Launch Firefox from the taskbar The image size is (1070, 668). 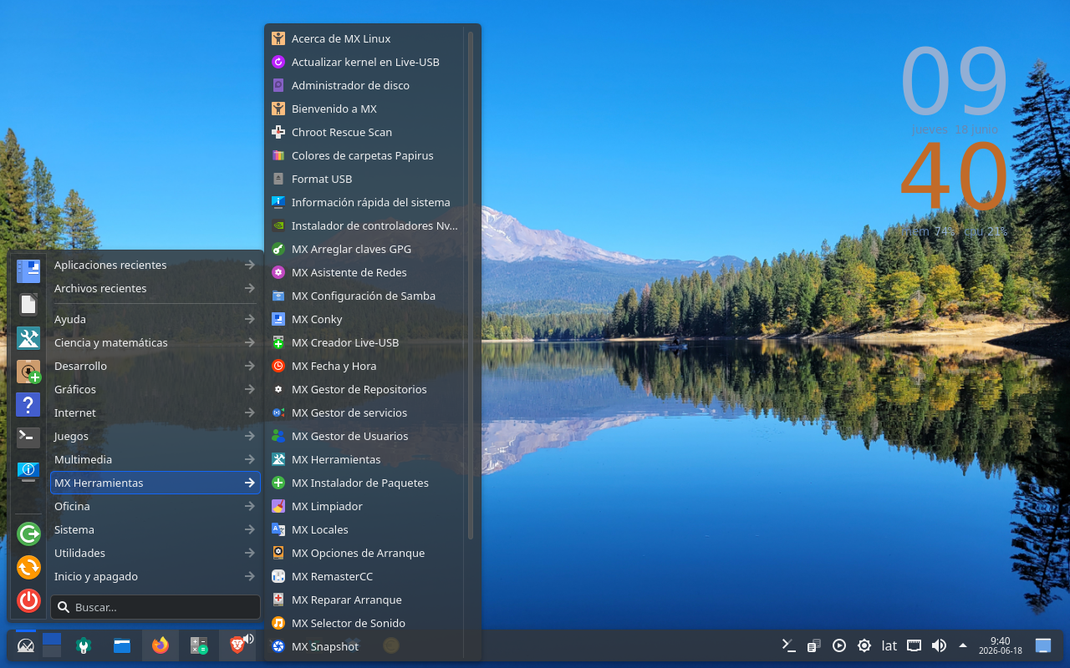coord(160,645)
